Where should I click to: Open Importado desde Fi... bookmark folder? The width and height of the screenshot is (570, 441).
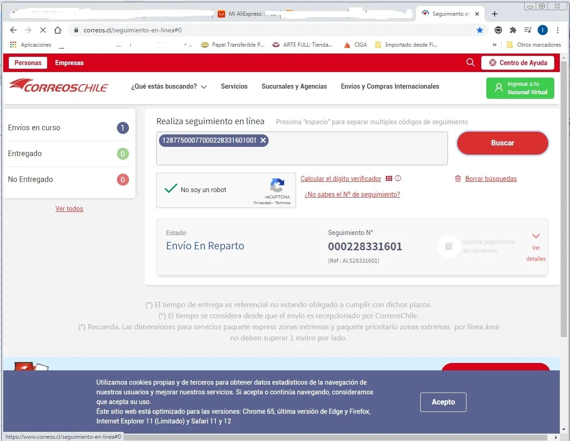(406, 45)
